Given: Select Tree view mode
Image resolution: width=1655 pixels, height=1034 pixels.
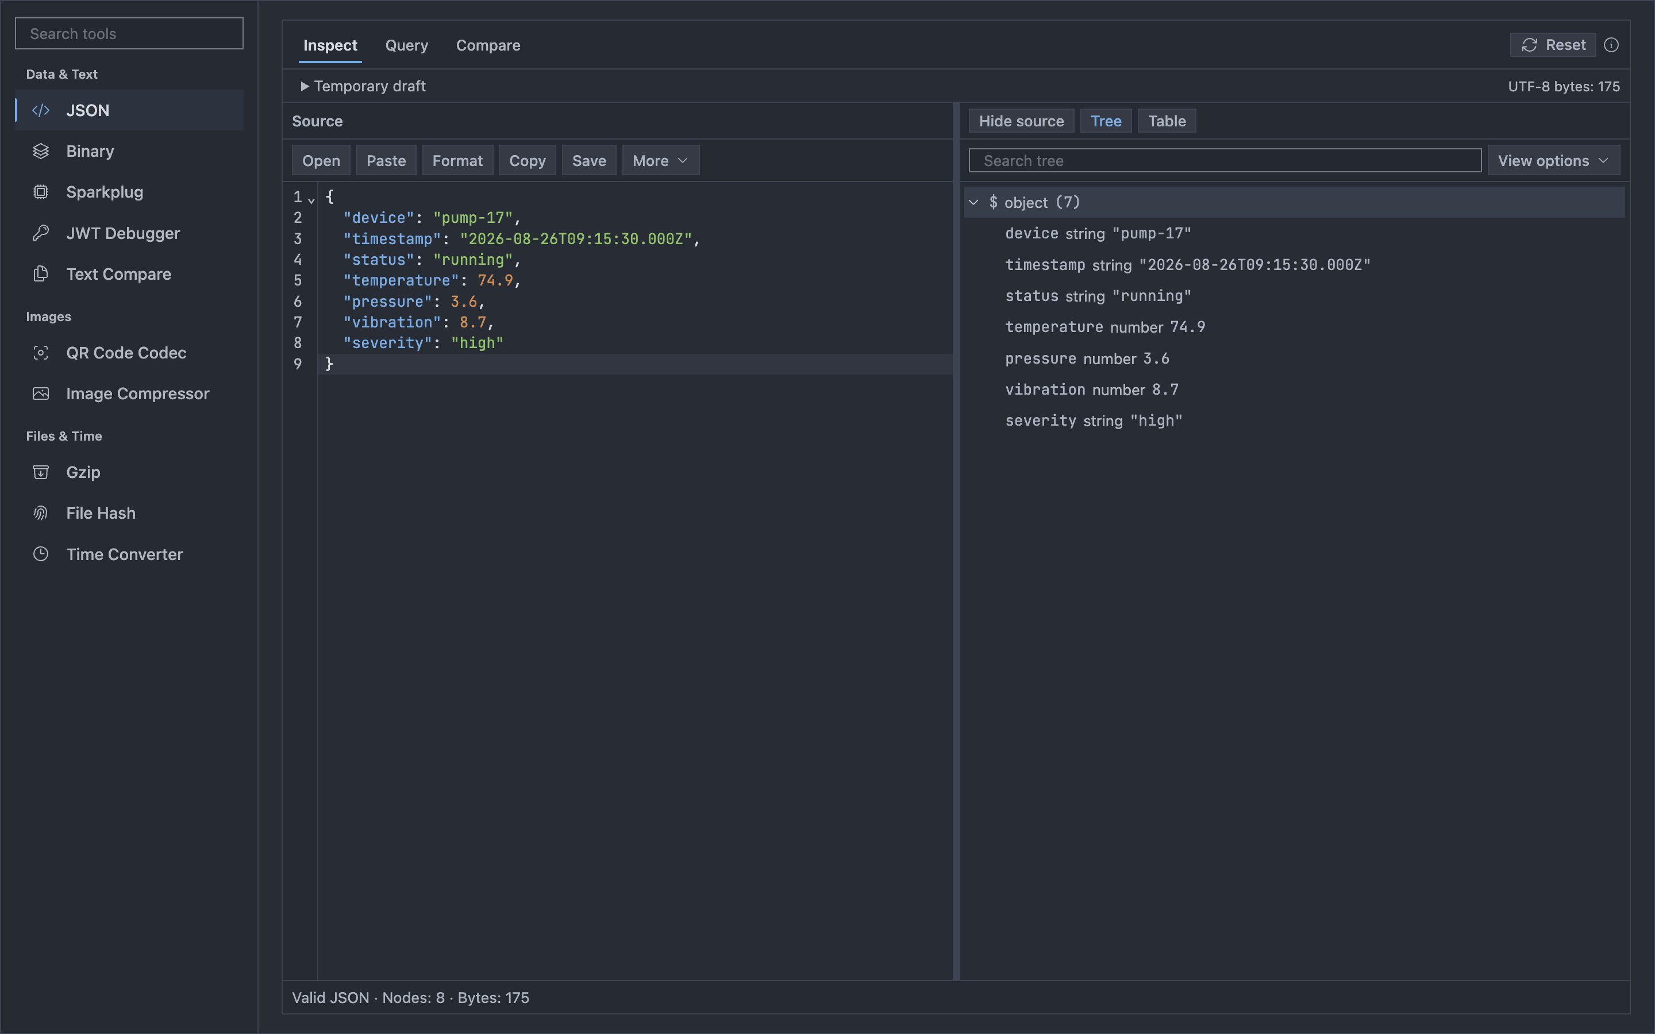Looking at the screenshot, I should point(1106,121).
